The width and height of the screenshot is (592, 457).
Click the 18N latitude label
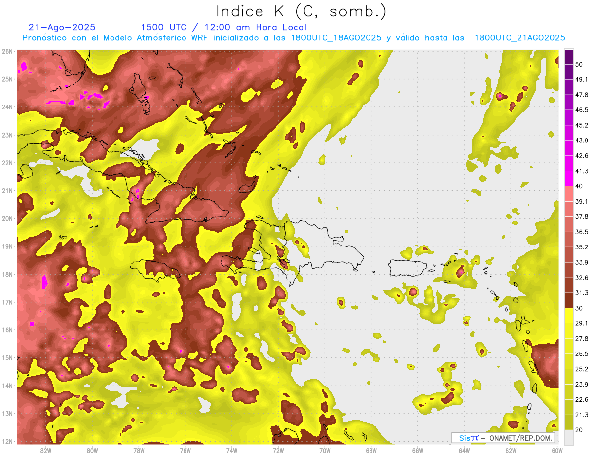(x=7, y=274)
